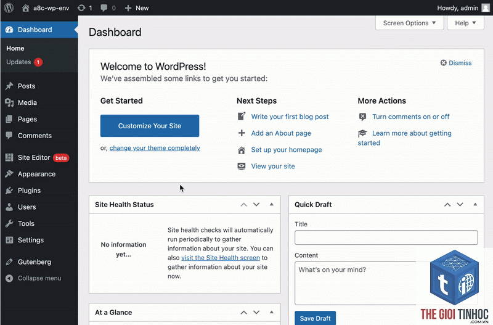Click the Plugins plug icon
Image resolution: width=493 pixels, height=325 pixels.
click(9, 191)
